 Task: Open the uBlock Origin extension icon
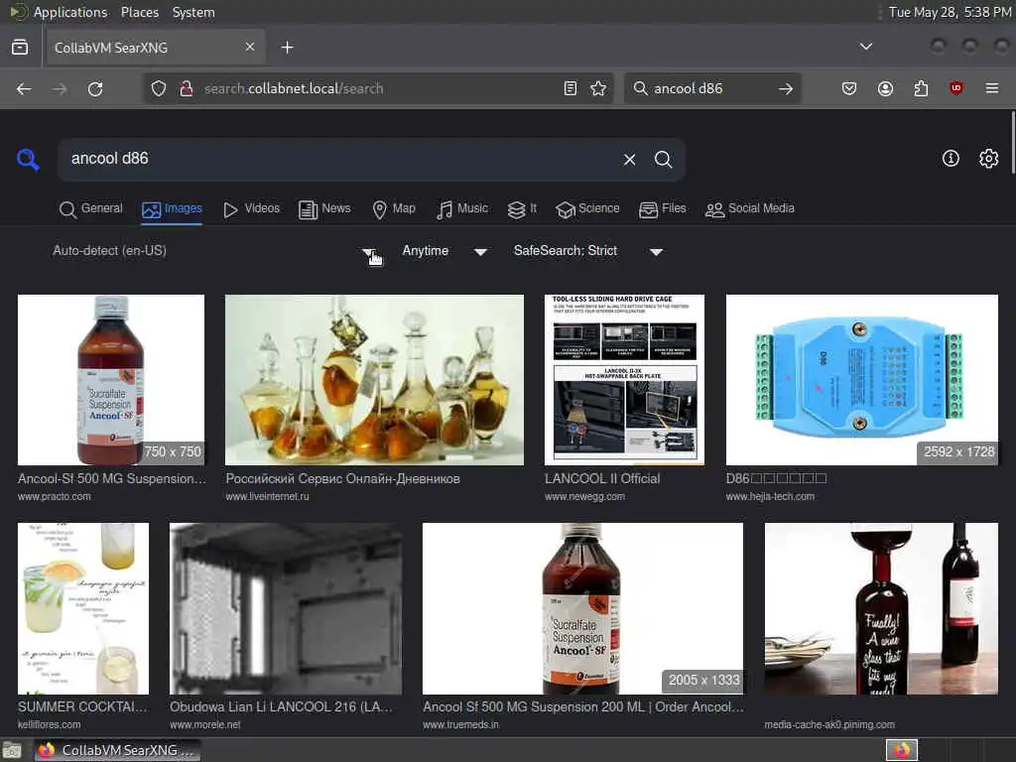coord(955,88)
